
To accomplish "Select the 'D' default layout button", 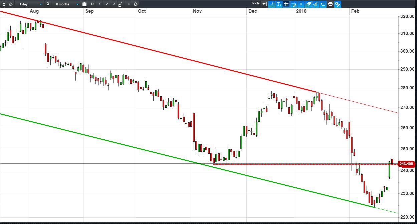I will (x=92, y=4).
